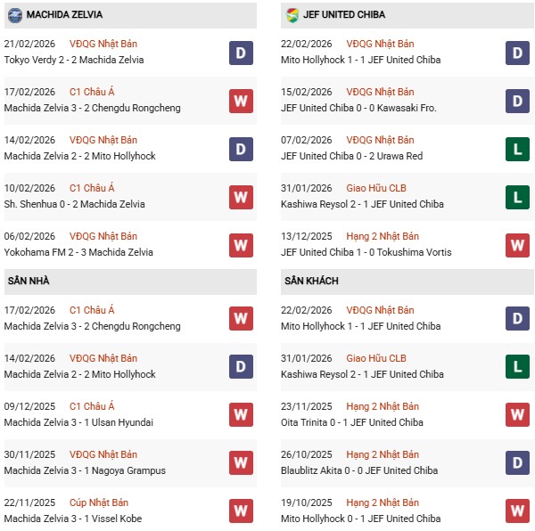The width and height of the screenshot is (535, 531).
Task: Select the SÂN KHÁCH section header
Action: coord(311,282)
